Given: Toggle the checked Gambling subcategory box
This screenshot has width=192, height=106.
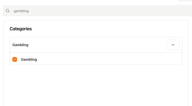Looking at the screenshot, I should [x=15, y=59].
